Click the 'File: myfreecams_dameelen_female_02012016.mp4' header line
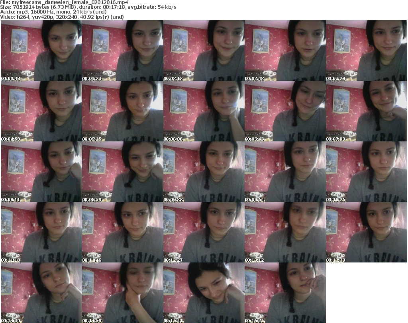This screenshot has height=323, width=408. 64,2
